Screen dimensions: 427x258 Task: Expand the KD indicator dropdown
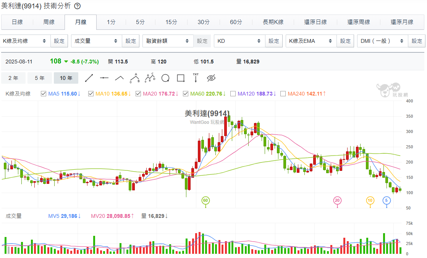(x=239, y=41)
